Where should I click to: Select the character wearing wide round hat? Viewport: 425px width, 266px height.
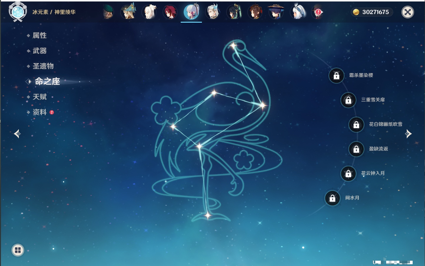pyautogui.click(x=276, y=12)
